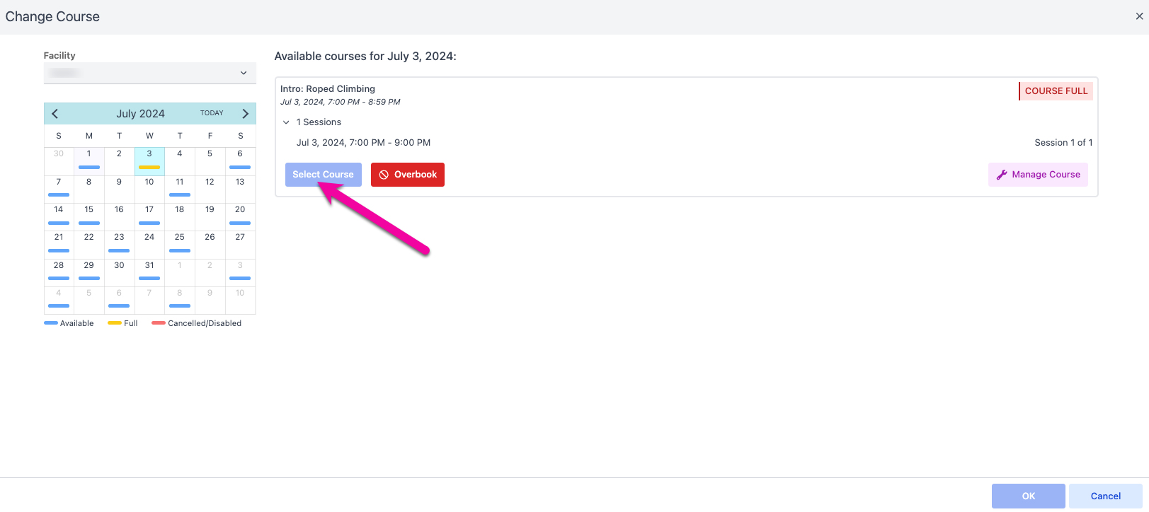Jump to TODAY in the calendar
This screenshot has height=512, width=1149.
pyautogui.click(x=212, y=113)
